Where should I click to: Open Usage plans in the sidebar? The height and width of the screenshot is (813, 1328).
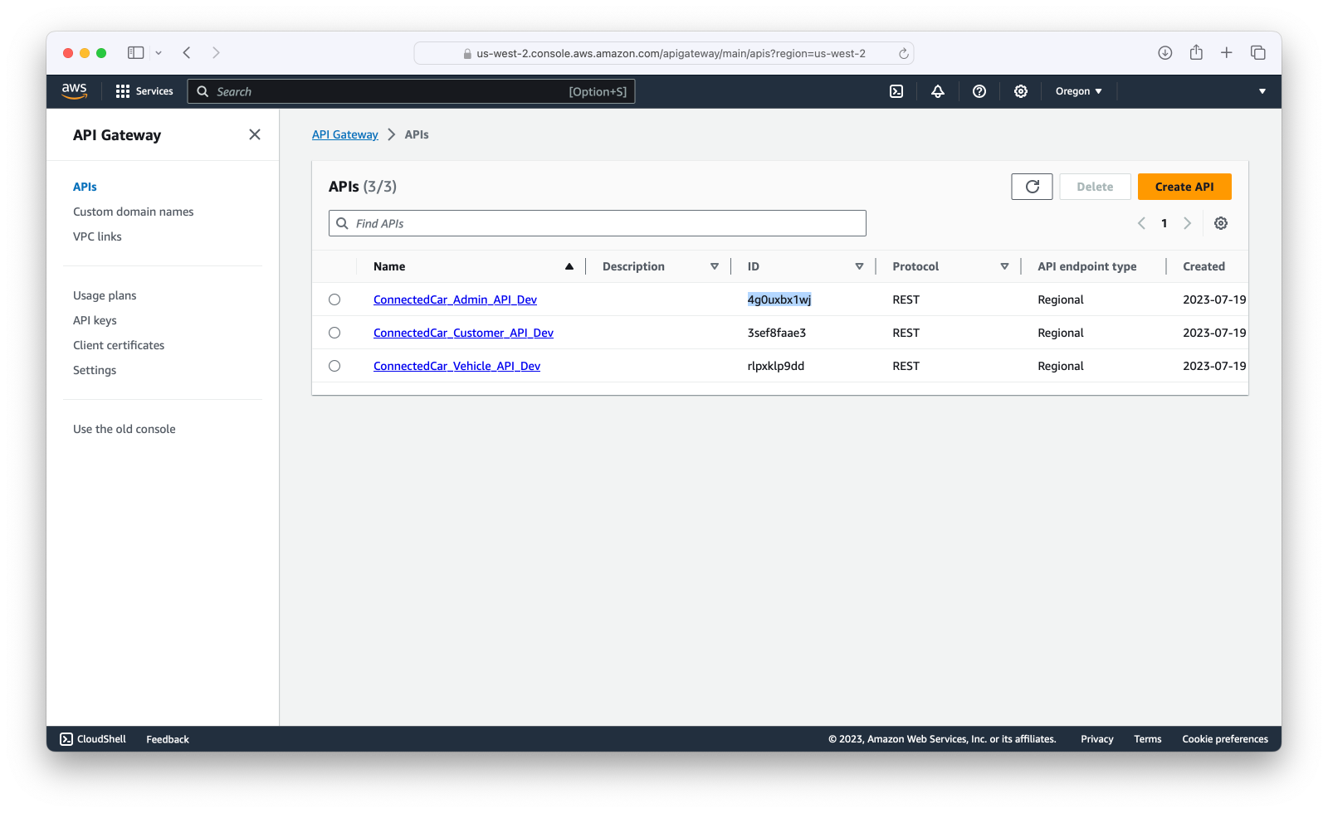click(x=105, y=295)
